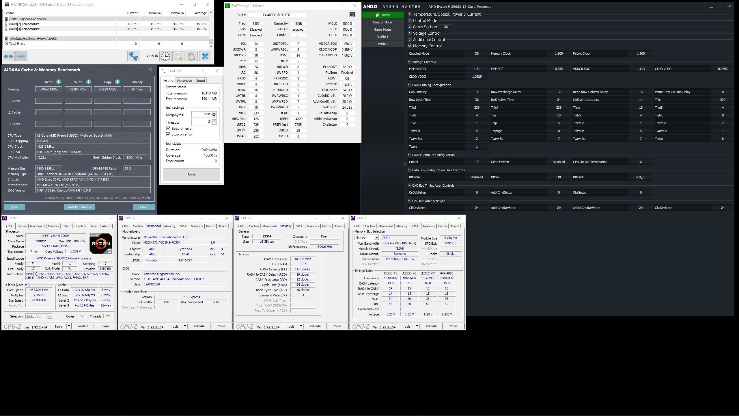This screenshot has width=739, height=416.
Task: Click Total Errors WHEA row icon
Action: pos(6,44)
